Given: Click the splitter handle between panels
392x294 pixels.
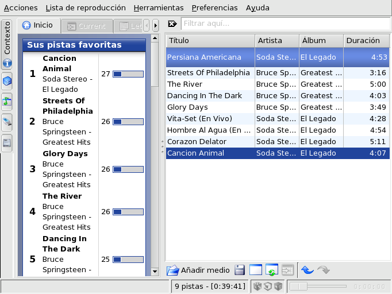Looking at the screenshot, I should [163, 147].
